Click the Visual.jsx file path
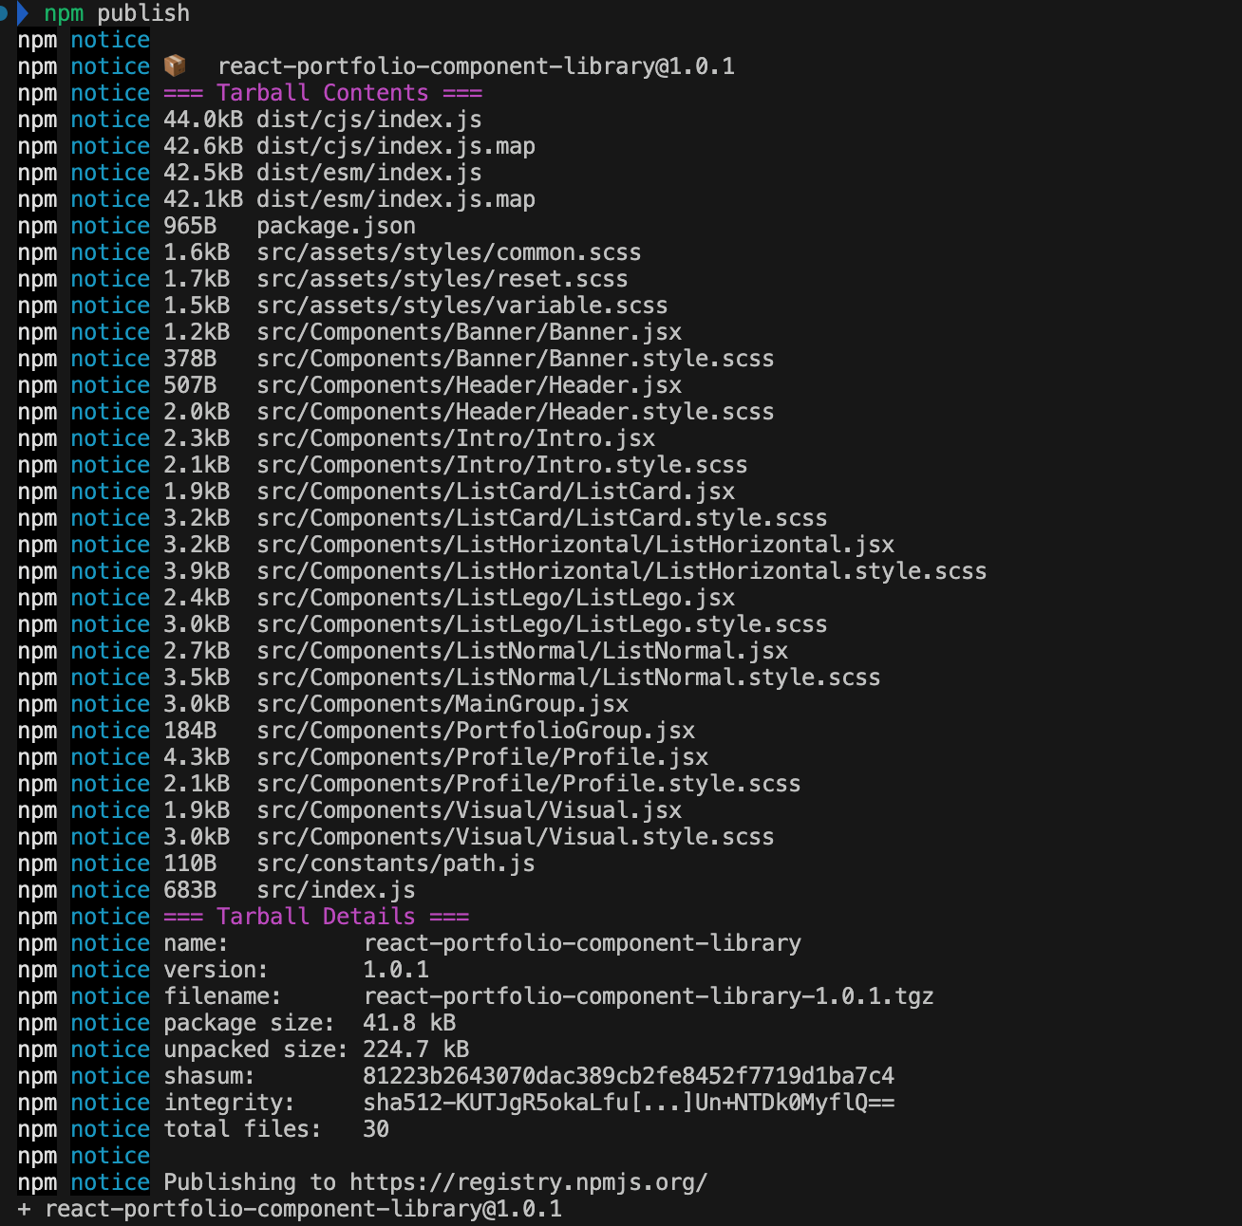 tap(469, 810)
